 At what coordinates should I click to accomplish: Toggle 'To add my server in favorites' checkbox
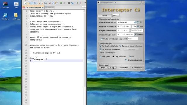click(120, 46)
